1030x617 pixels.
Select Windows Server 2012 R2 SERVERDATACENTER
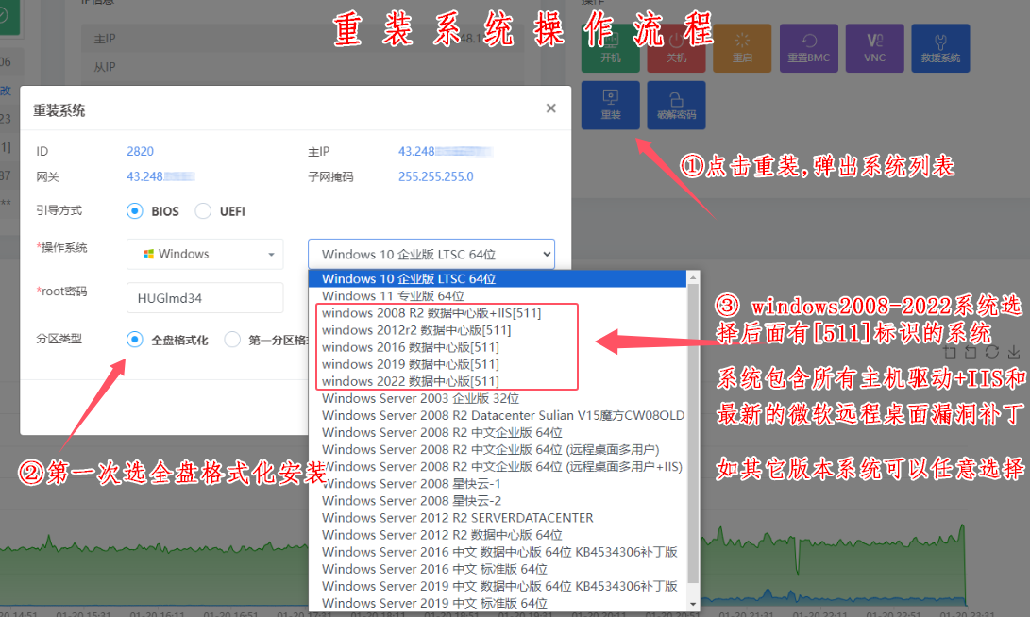pos(498,518)
